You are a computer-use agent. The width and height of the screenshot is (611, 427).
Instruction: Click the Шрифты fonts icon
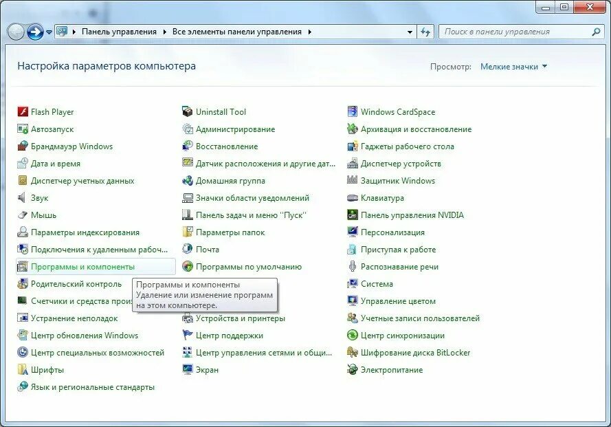tap(23, 370)
